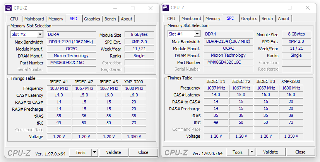
Task: Open Memory tab in right window
Action: coord(213,19)
